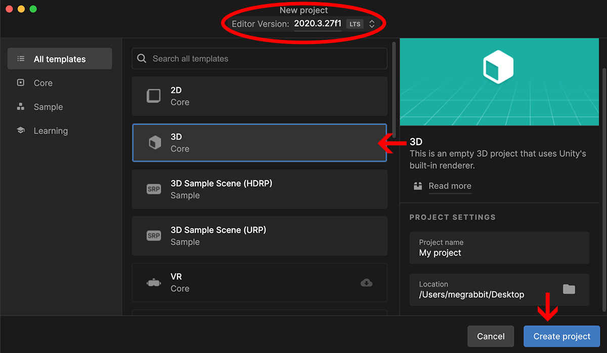This screenshot has height=353, width=607.
Task: Browse location with the folder icon
Action: point(569,289)
